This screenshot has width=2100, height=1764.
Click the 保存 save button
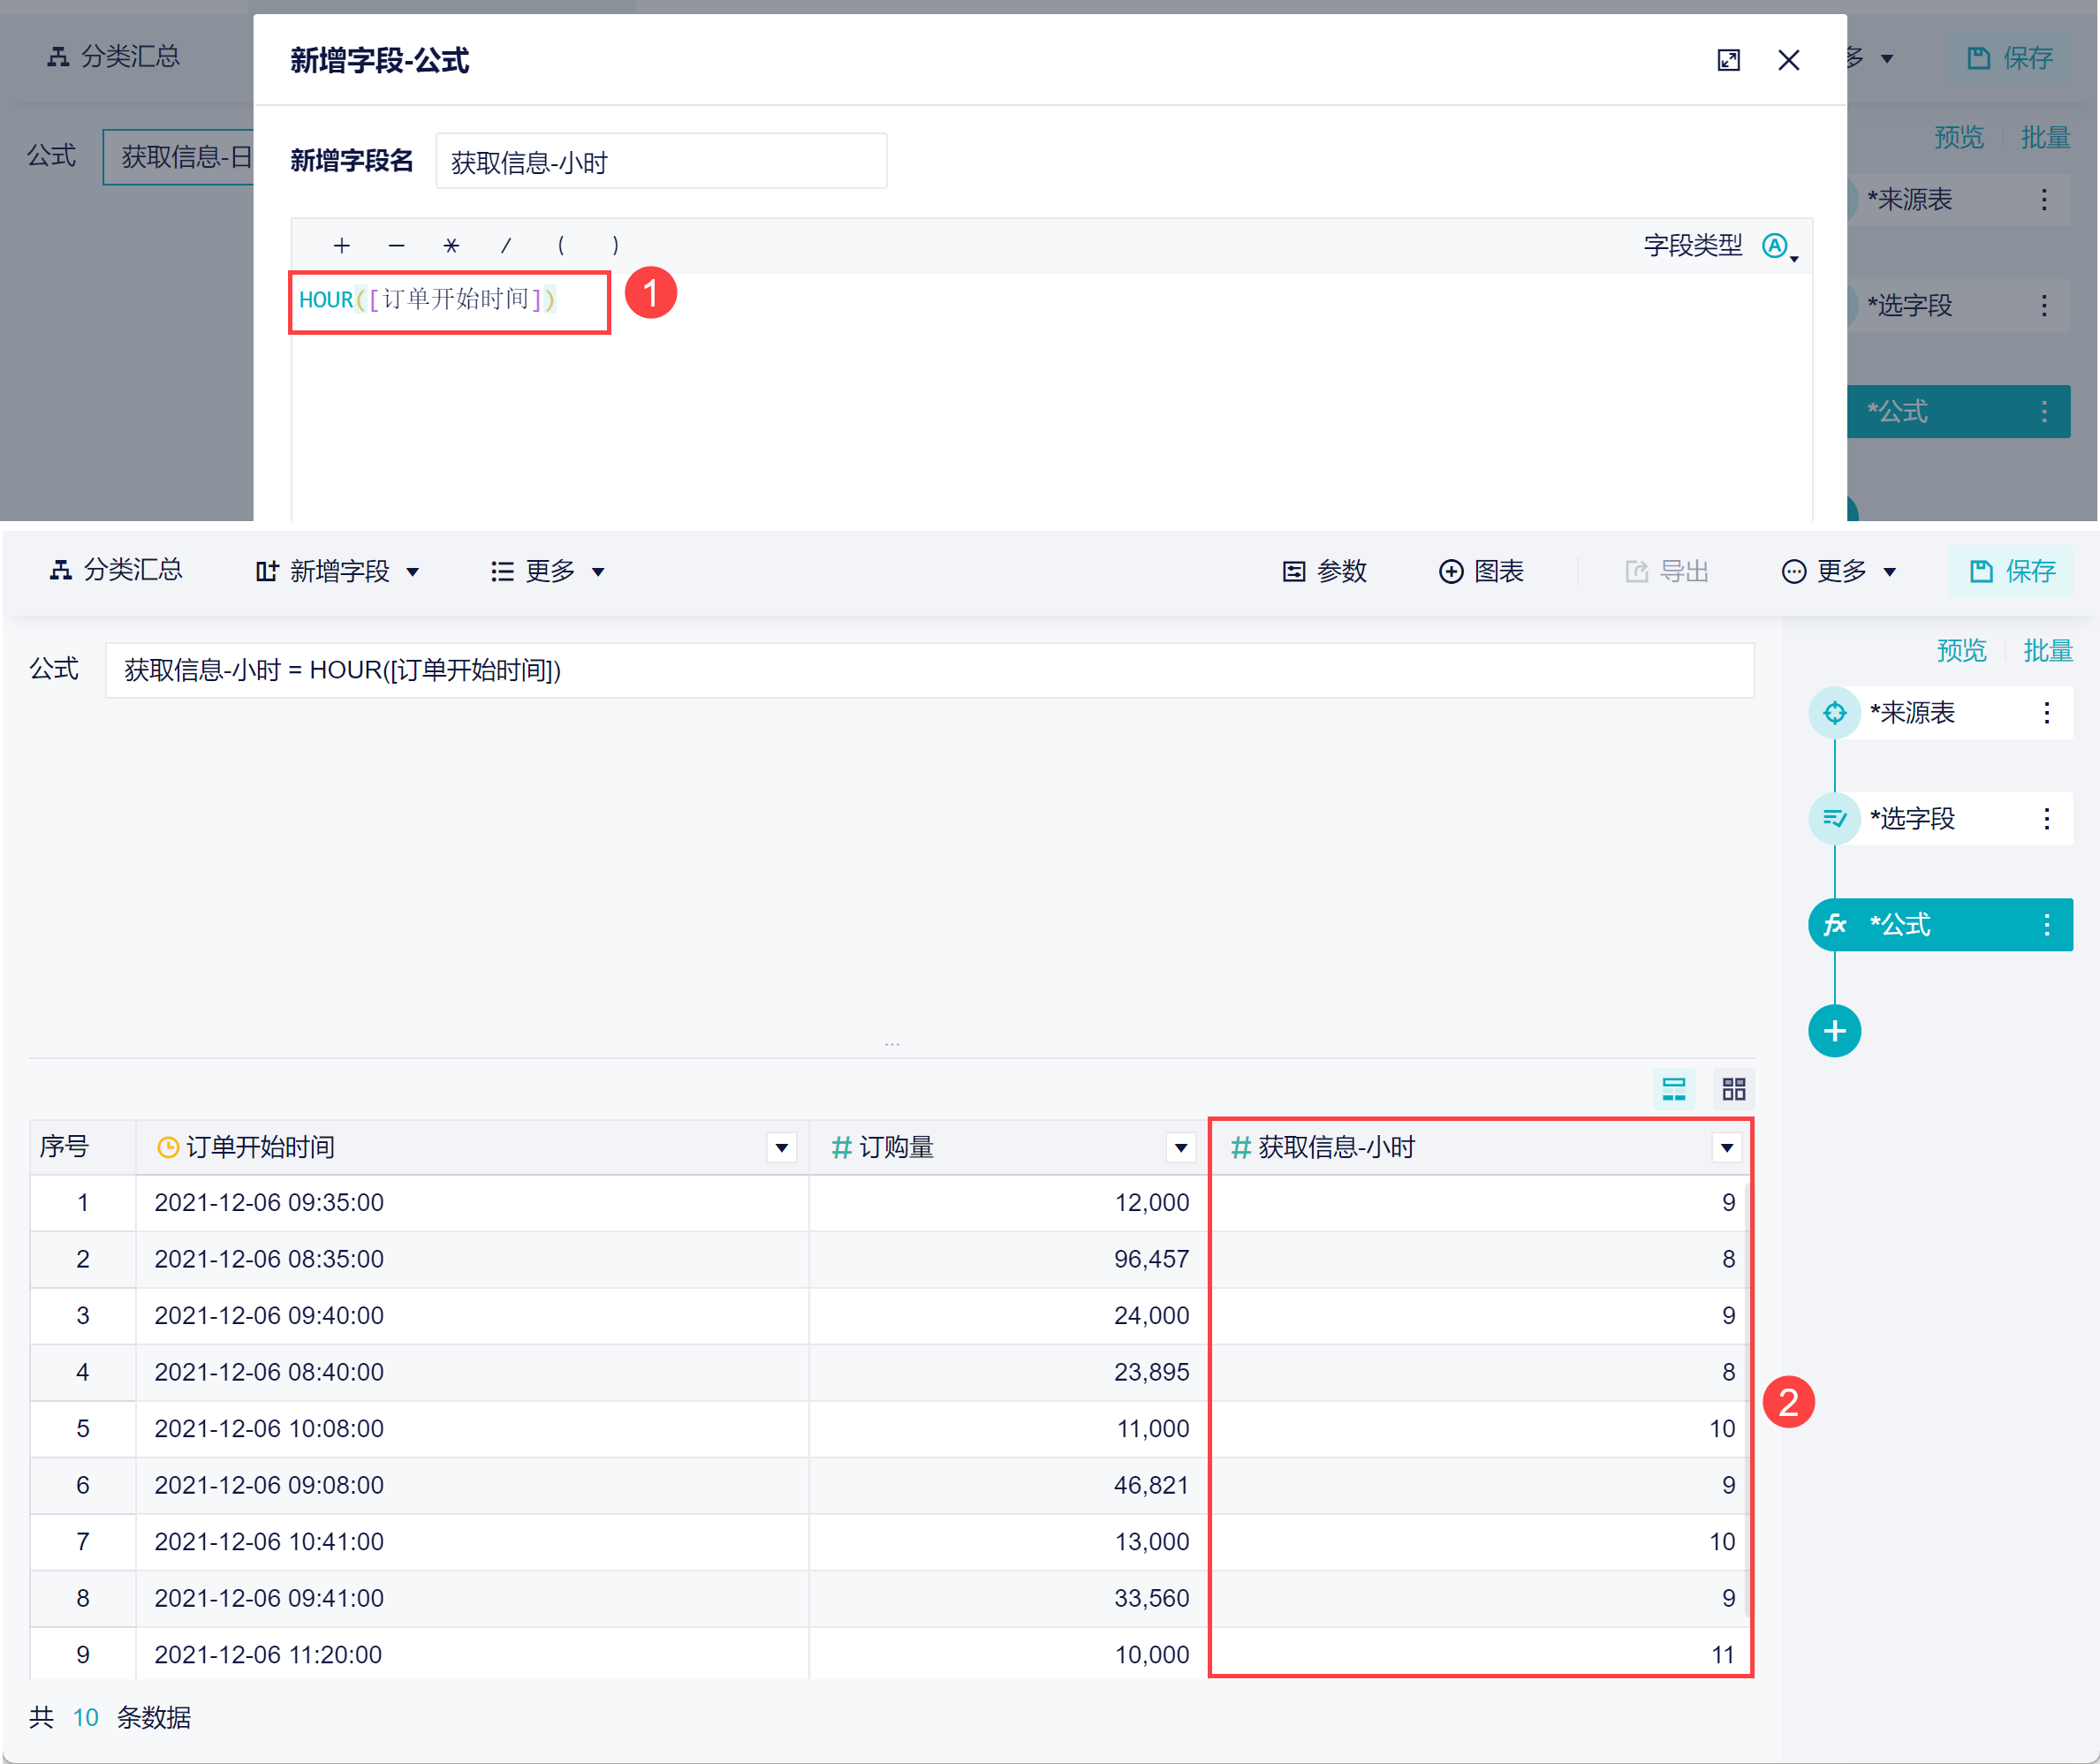[x=2011, y=571]
